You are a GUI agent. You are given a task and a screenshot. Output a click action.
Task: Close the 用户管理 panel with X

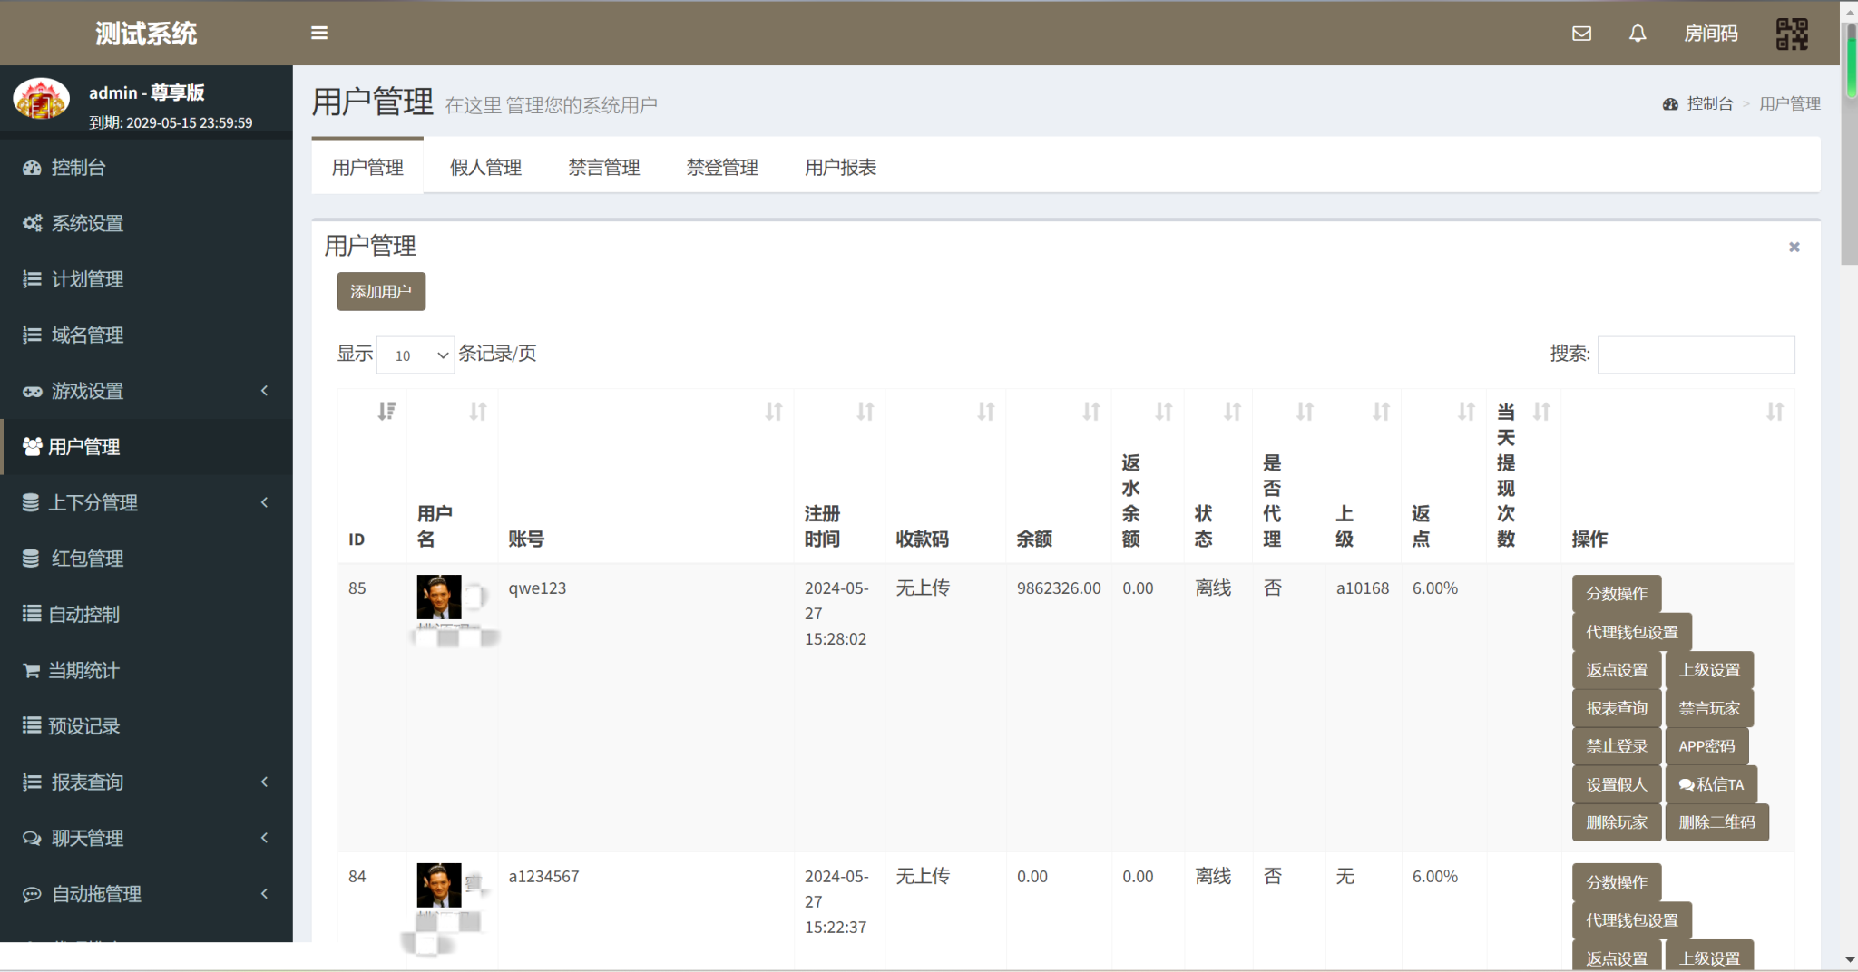(x=1794, y=247)
